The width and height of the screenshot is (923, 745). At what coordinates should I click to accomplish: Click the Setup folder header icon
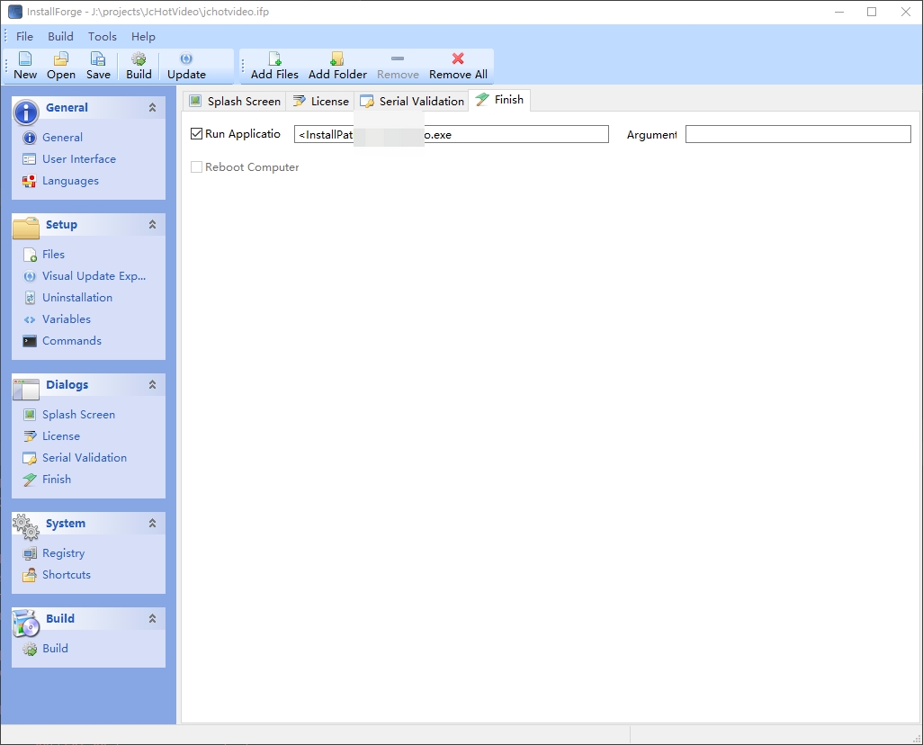coord(26,228)
